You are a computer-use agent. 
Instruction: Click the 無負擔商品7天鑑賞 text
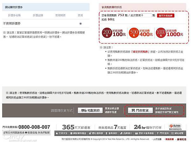tap(112, 127)
